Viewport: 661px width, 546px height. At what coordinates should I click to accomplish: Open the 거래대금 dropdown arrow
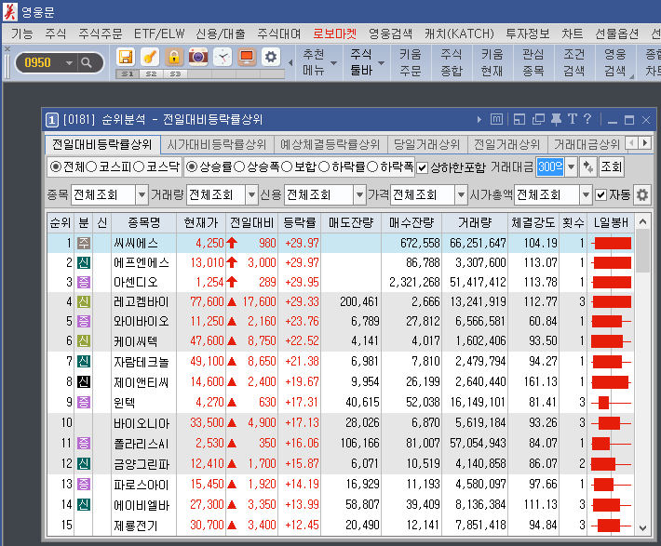point(571,167)
